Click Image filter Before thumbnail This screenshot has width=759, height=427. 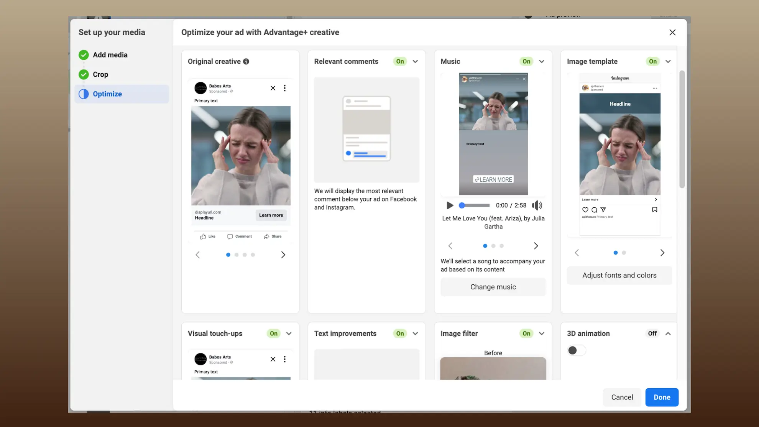click(493, 368)
